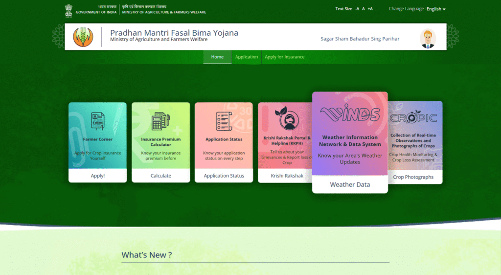
Task: Click the user profile avatar
Action: click(428, 38)
